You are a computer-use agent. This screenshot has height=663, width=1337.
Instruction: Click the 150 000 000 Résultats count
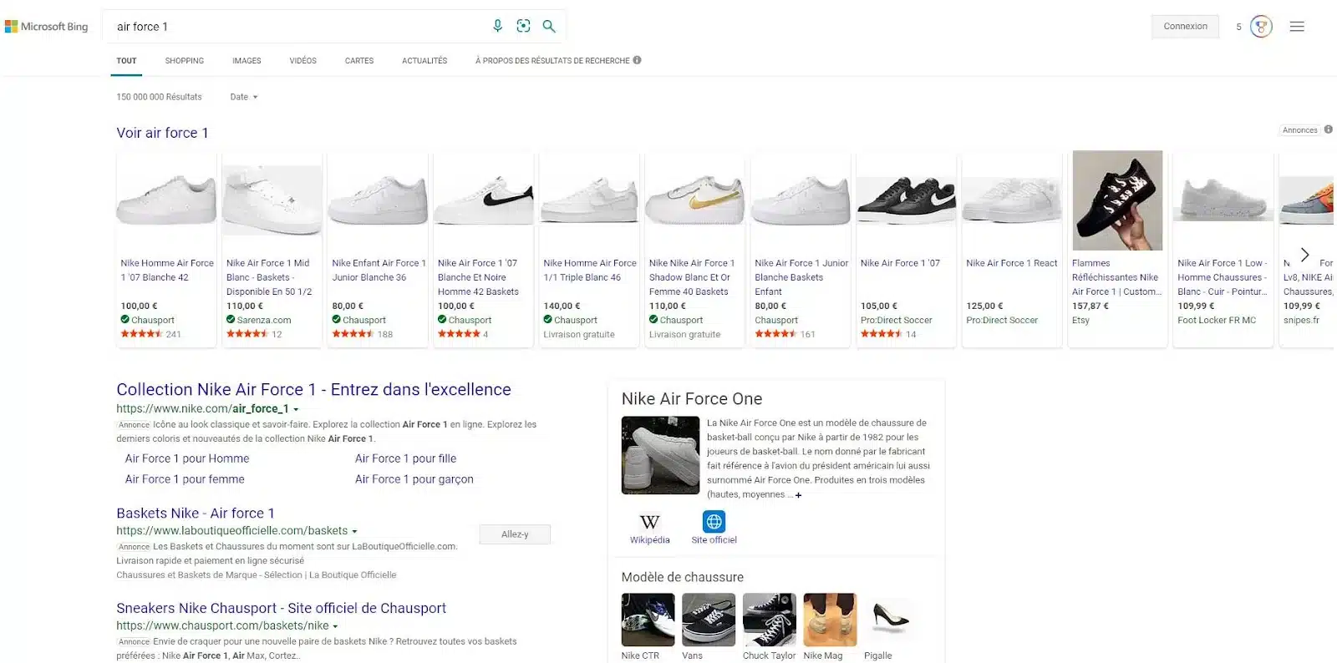pos(159,97)
